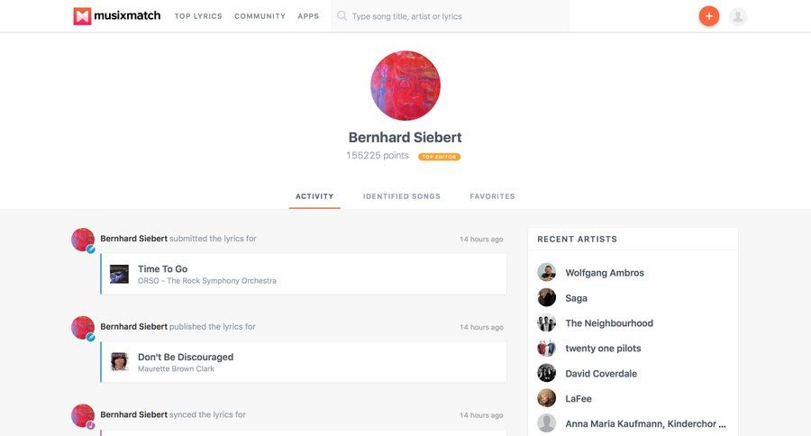Screen dimensions: 811x436
Task: Click The Neighbourhood artist avatar
Action: tap(547, 323)
